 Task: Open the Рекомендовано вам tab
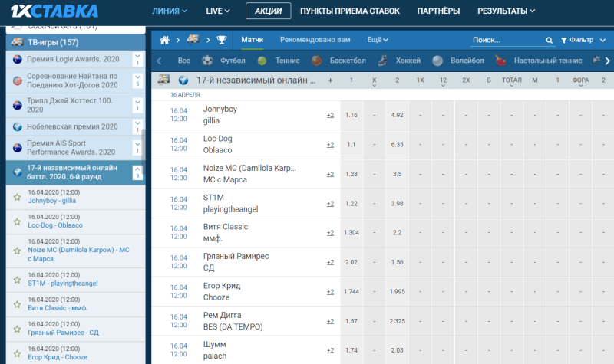315,40
